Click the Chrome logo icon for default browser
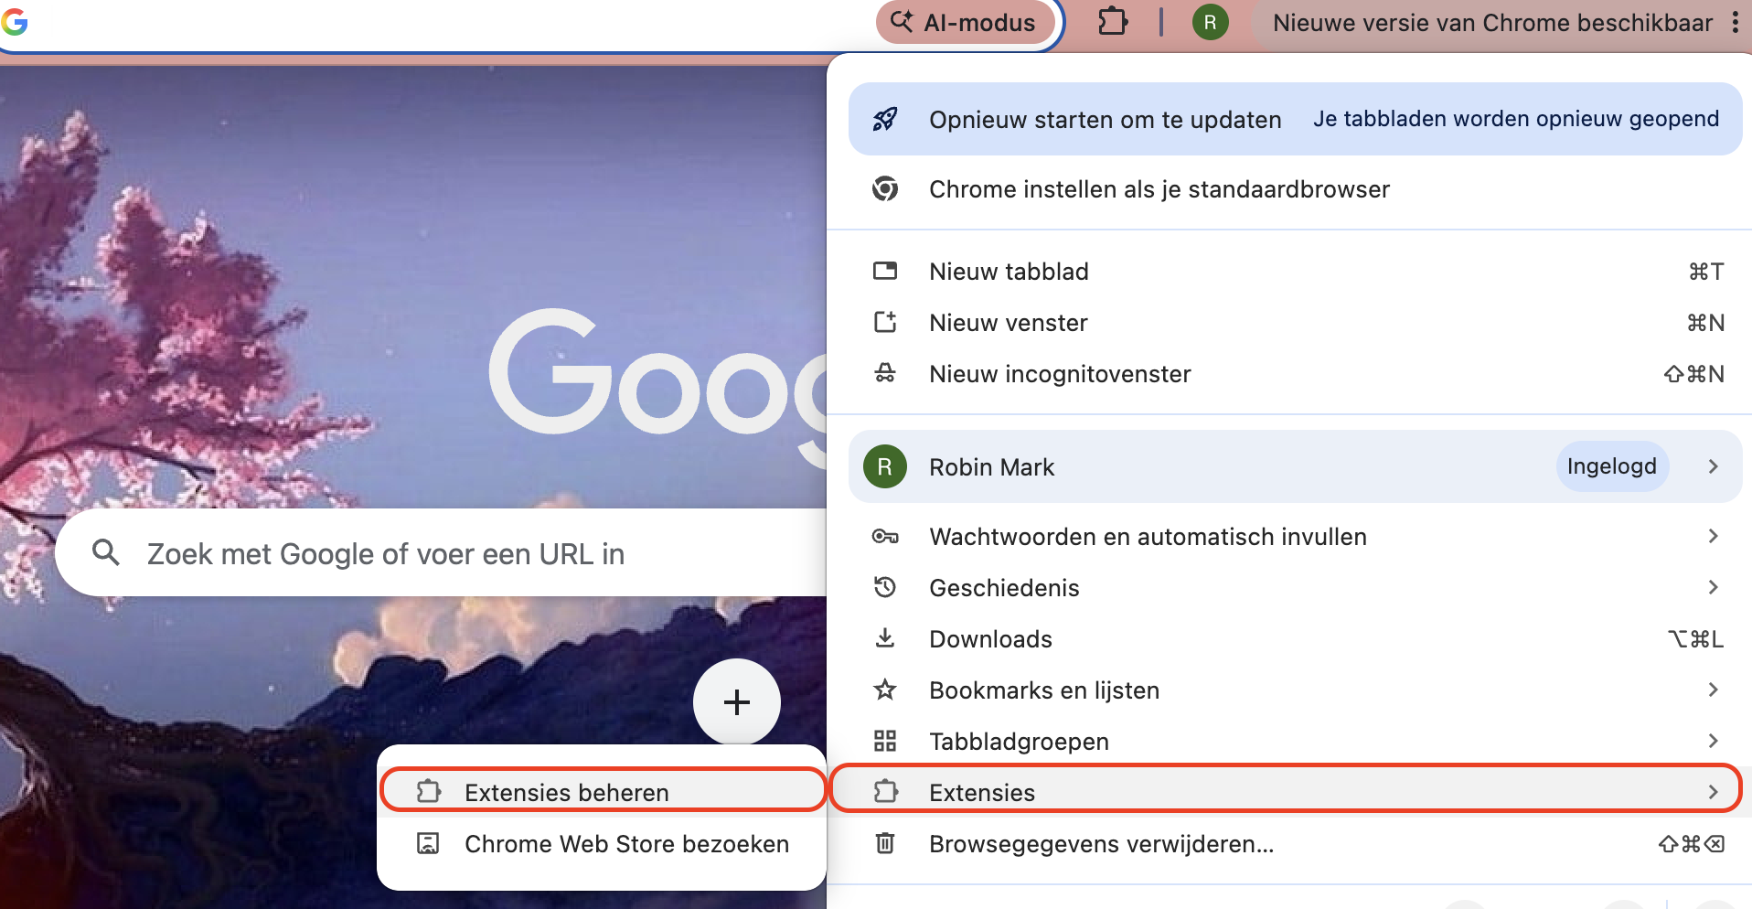Screen dimensions: 1752x909 (x=885, y=189)
